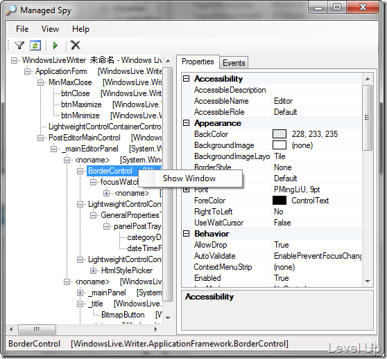This screenshot has height=359, width=387.
Task: Collapse the Accessibility property category
Action: click(187, 79)
